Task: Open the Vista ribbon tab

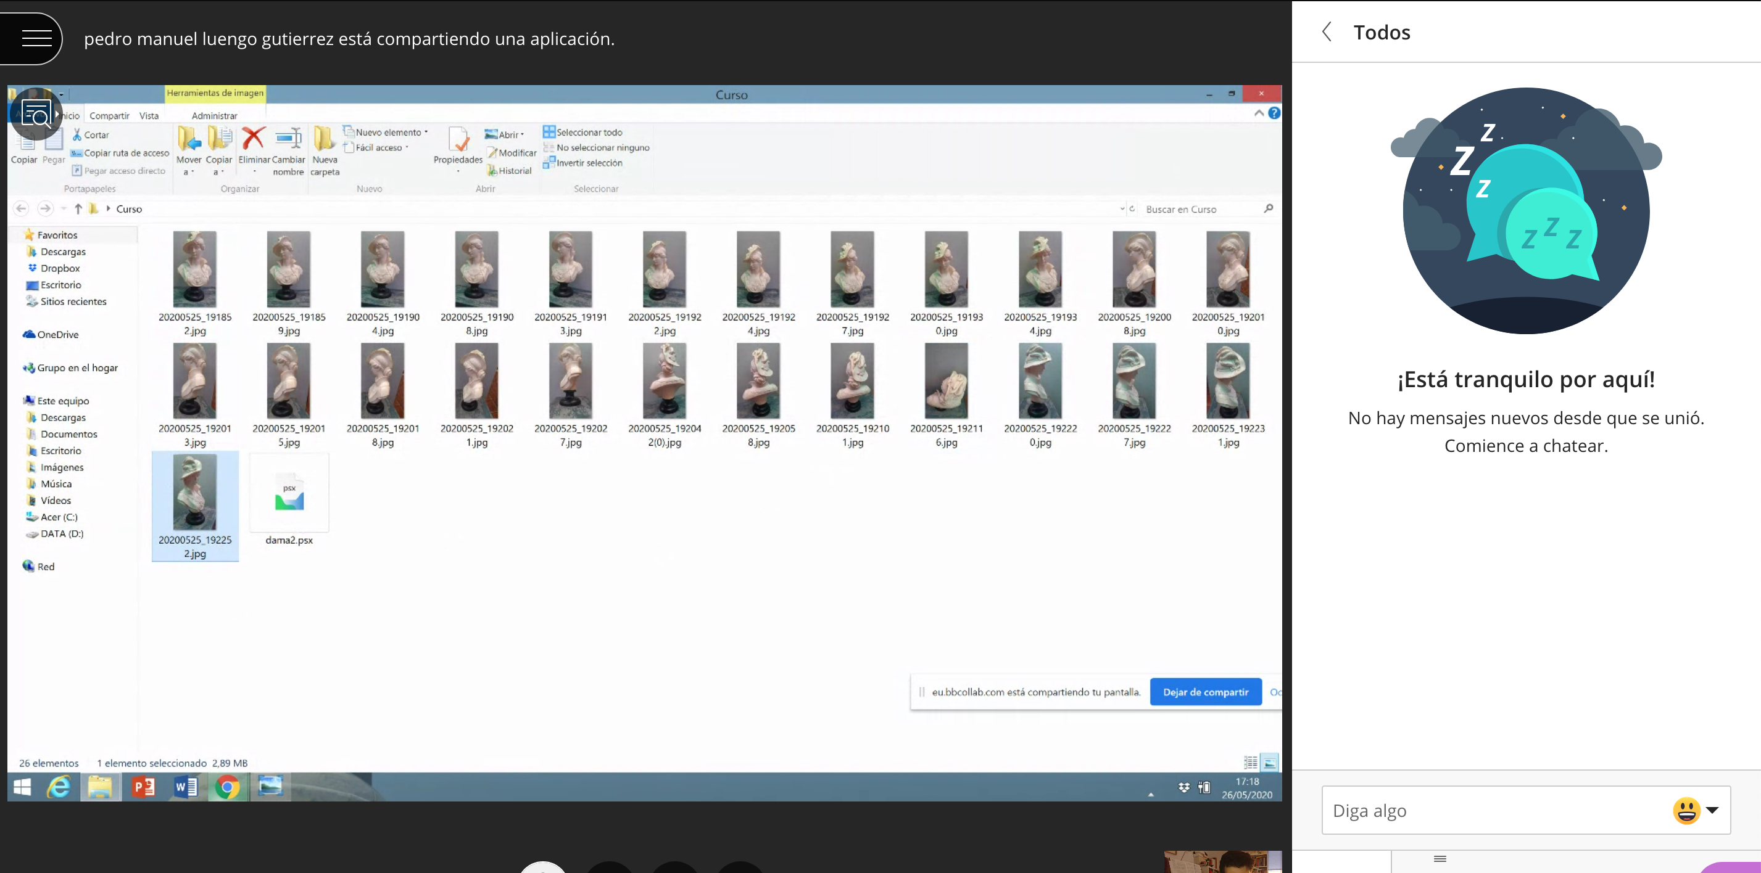Action: coord(149,115)
